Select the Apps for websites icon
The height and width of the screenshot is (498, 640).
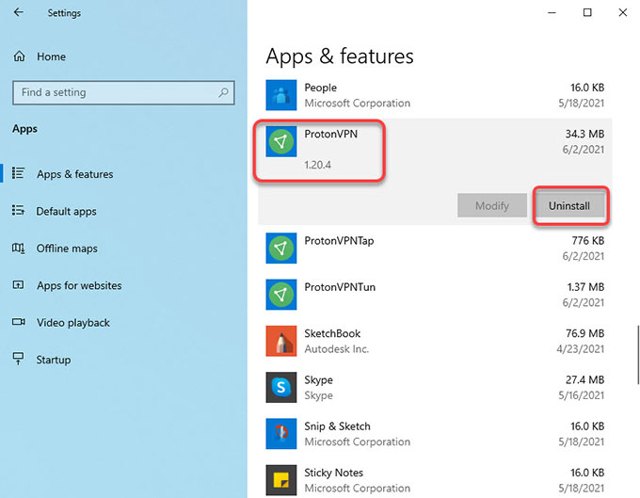coord(19,284)
